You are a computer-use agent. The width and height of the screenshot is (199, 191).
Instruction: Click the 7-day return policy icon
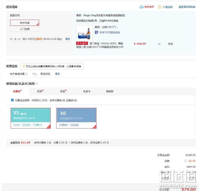click(96, 32)
